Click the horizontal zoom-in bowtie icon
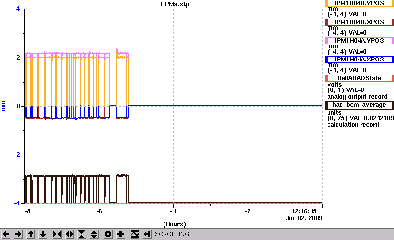The width and height of the screenshot is (394, 240). coord(57,234)
